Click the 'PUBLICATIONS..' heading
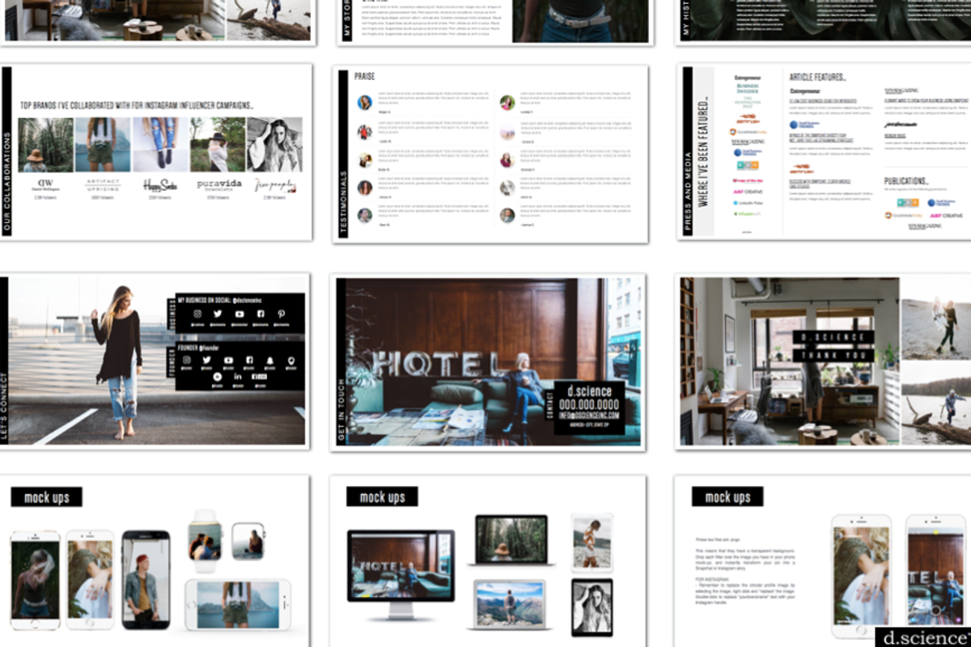971x647 pixels. [x=906, y=181]
